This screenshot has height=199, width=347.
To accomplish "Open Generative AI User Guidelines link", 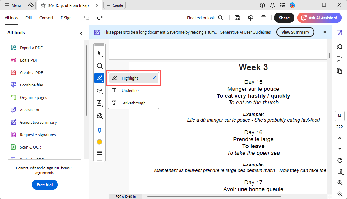I will point(245,32).
